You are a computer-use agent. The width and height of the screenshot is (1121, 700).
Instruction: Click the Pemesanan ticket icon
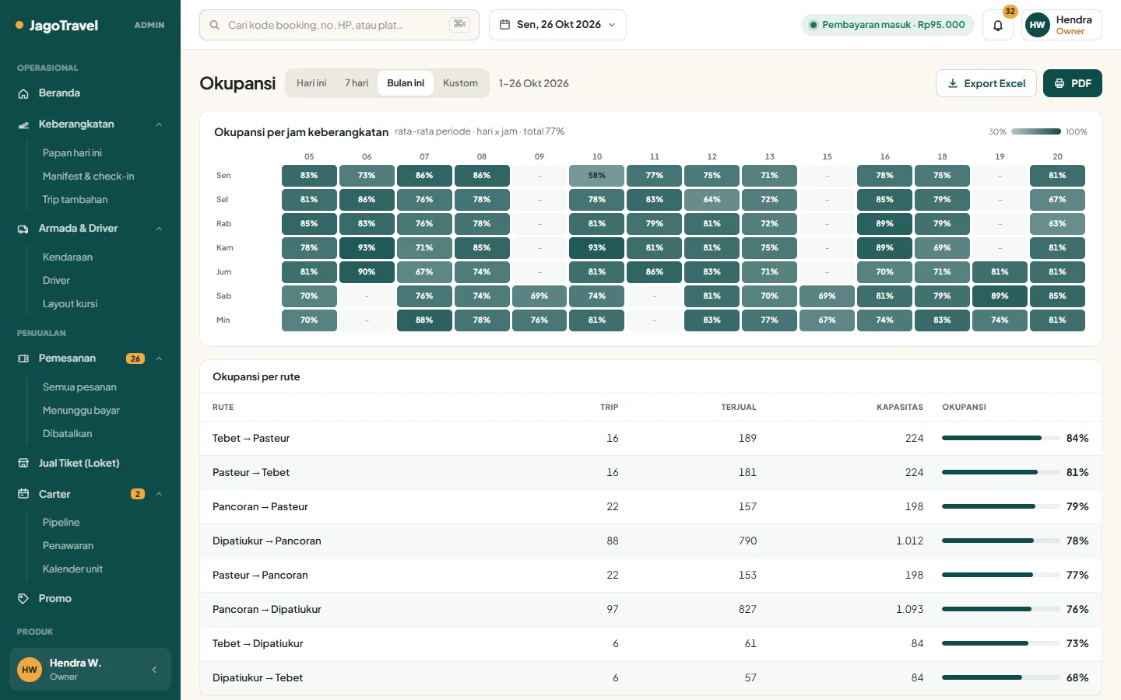click(23, 359)
